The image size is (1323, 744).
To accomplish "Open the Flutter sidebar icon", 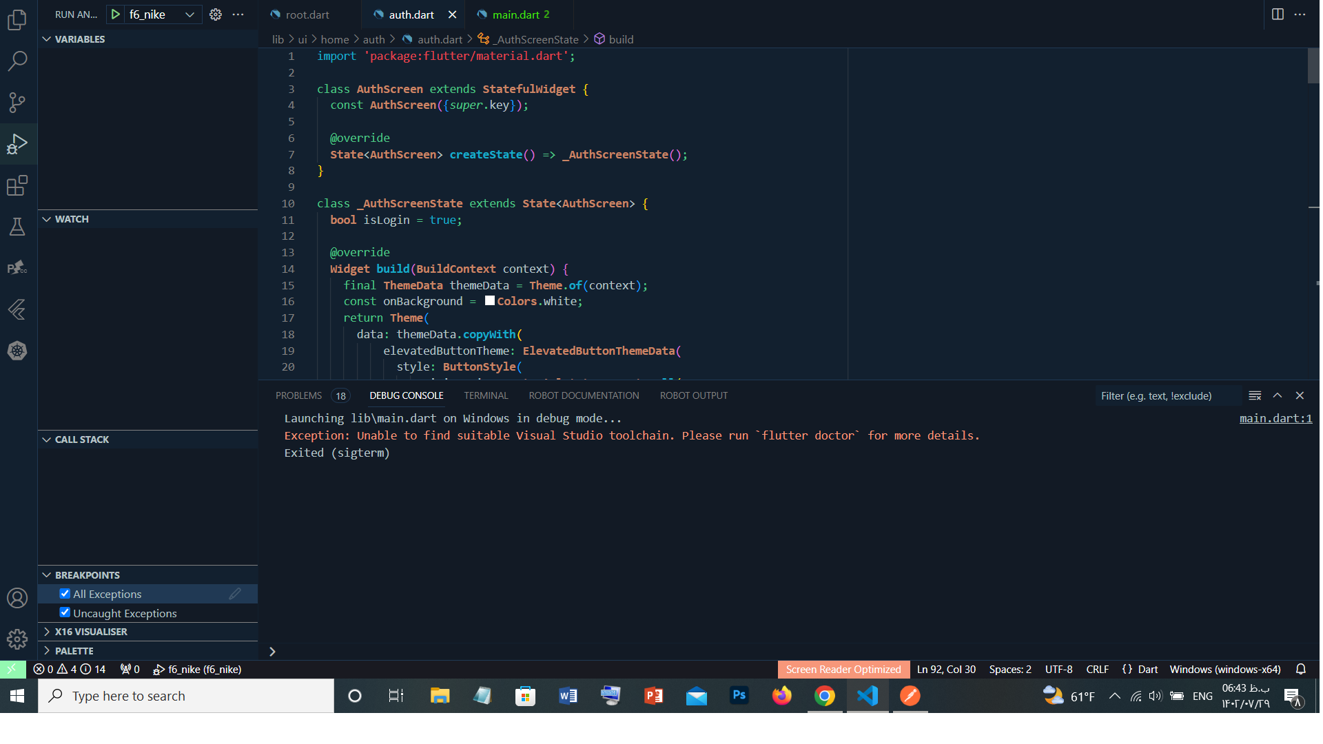I will pyautogui.click(x=17, y=309).
